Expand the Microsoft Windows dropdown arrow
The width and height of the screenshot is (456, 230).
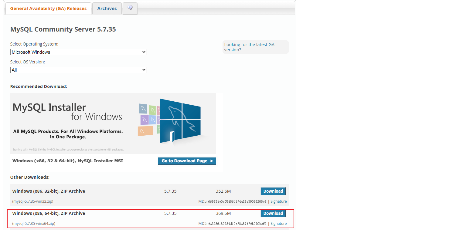click(144, 52)
